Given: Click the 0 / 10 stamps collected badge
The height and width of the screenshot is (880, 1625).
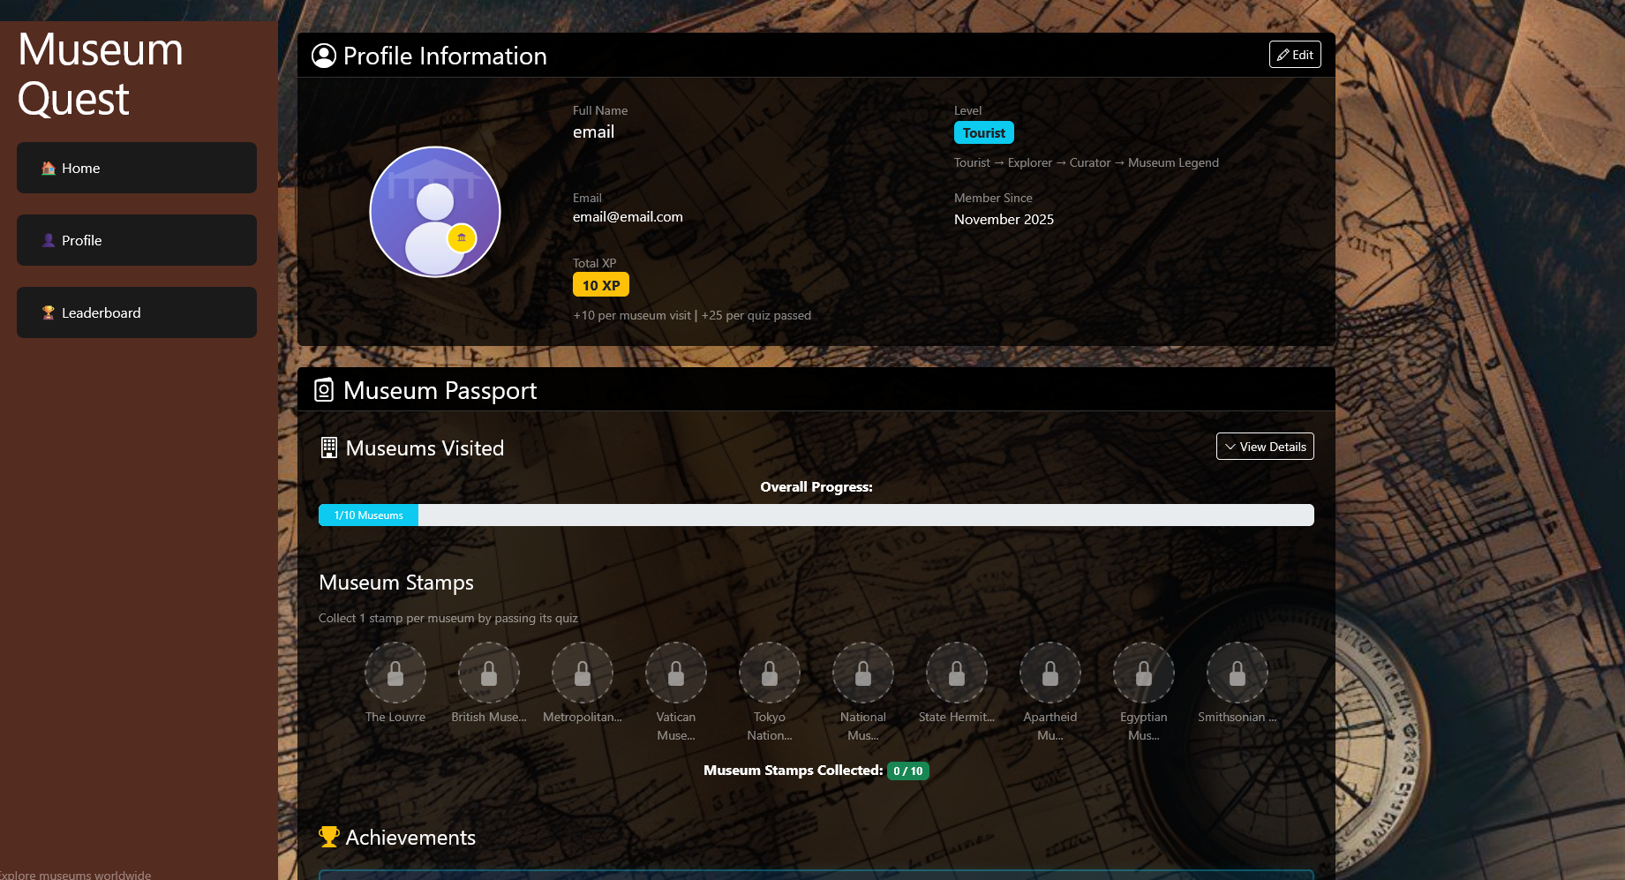Looking at the screenshot, I should 908,771.
